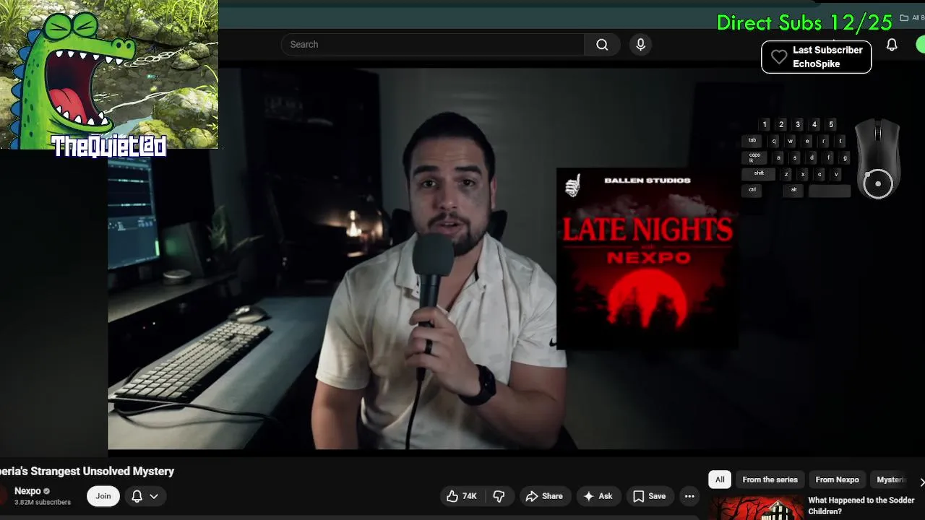The width and height of the screenshot is (925, 520).
Task: Dislike the video with thumbs down
Action: (499, 496)
